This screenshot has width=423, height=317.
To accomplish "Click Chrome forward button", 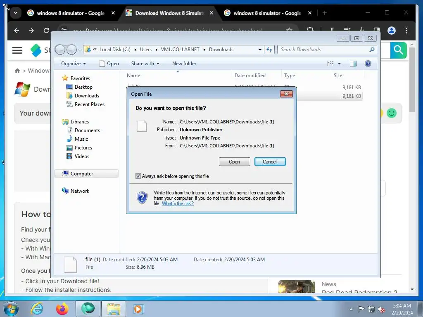I will 31,31.
